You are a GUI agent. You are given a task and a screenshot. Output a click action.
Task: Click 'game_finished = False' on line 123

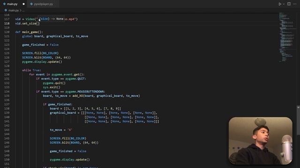coord(40,45)
